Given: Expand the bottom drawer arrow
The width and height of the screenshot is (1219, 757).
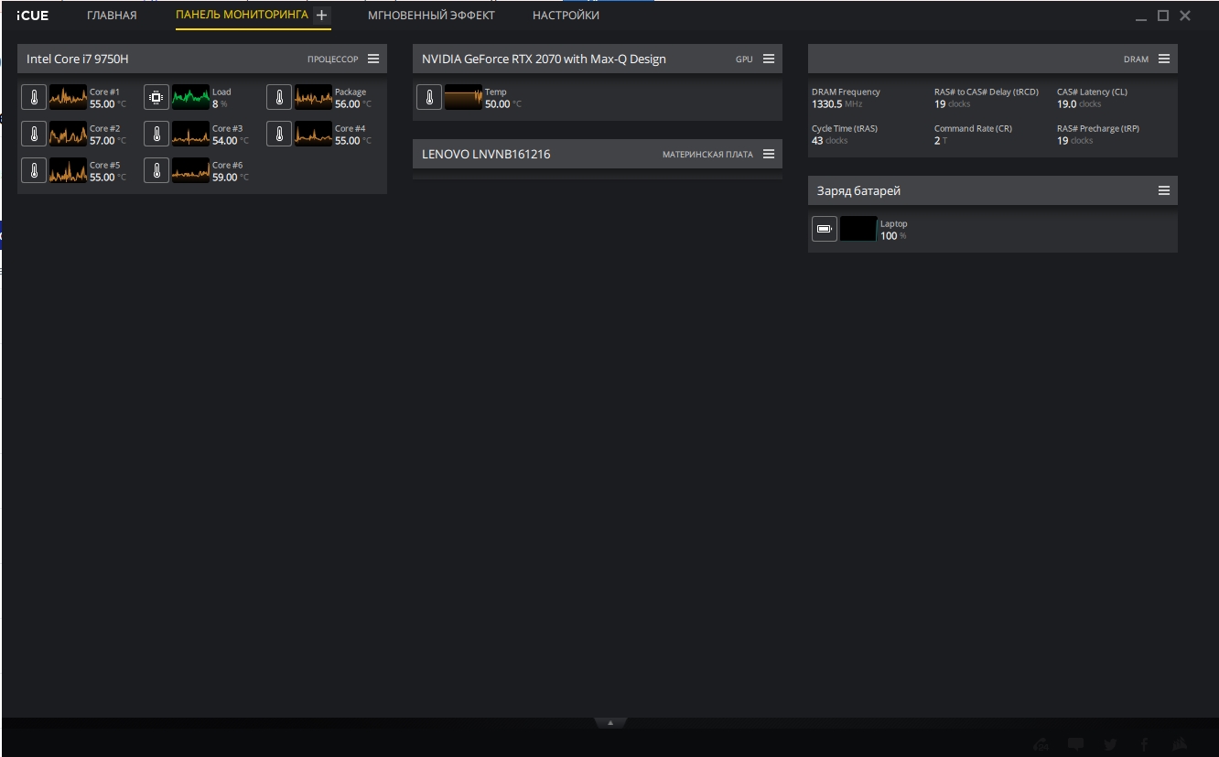Looking at the screenshot, I should click(x=610, y=723).
